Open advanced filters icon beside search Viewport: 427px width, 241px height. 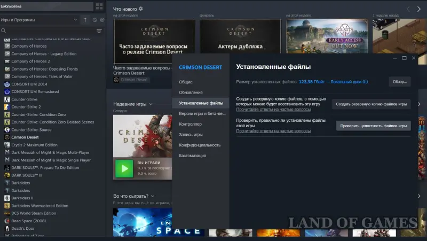point(99,31)
